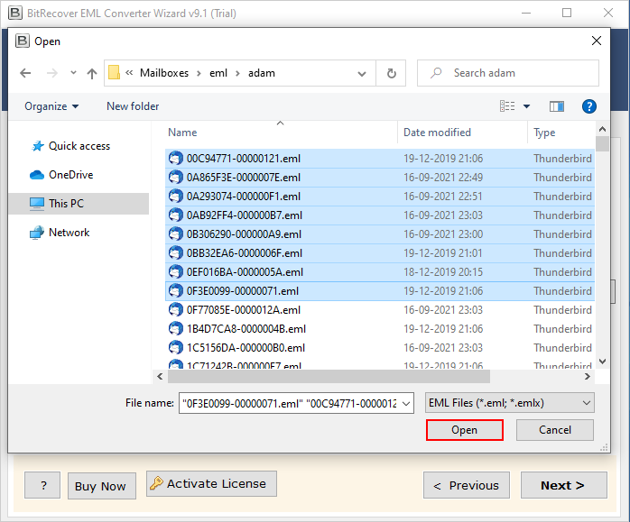Select This PC in navigation pane

[x=79, y=204]
